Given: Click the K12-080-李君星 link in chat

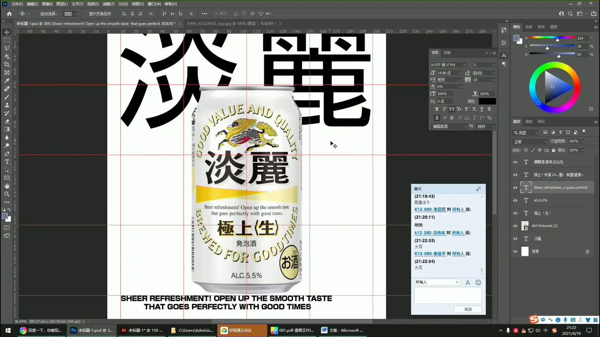Looking at the screenshot, I should [x=430, y=210].
